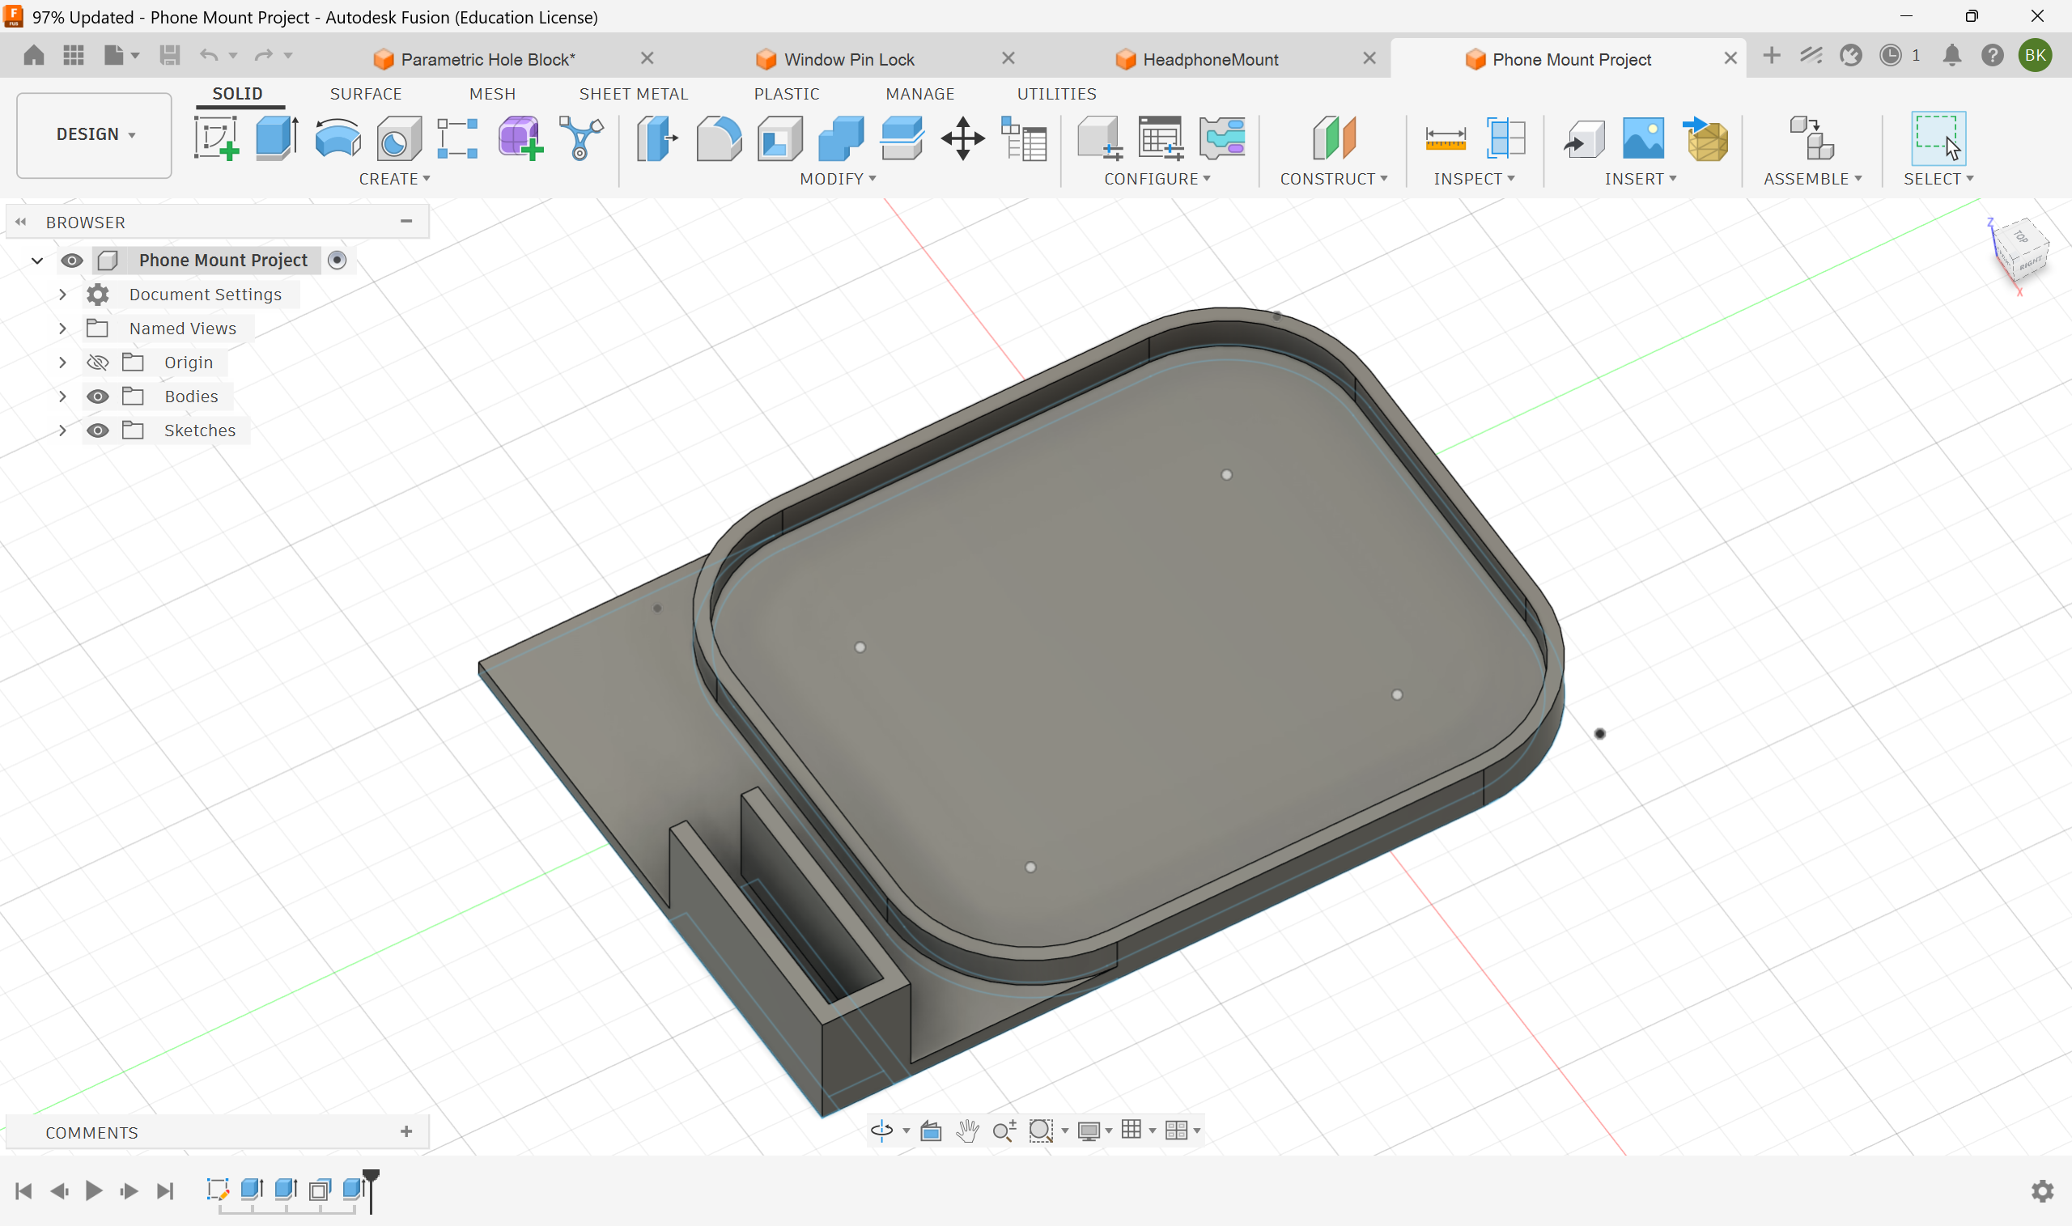Viewport: 2072px width, 1226px height.
Task: Switch to the SURFACE tab
Action: (x=365, y=94)
